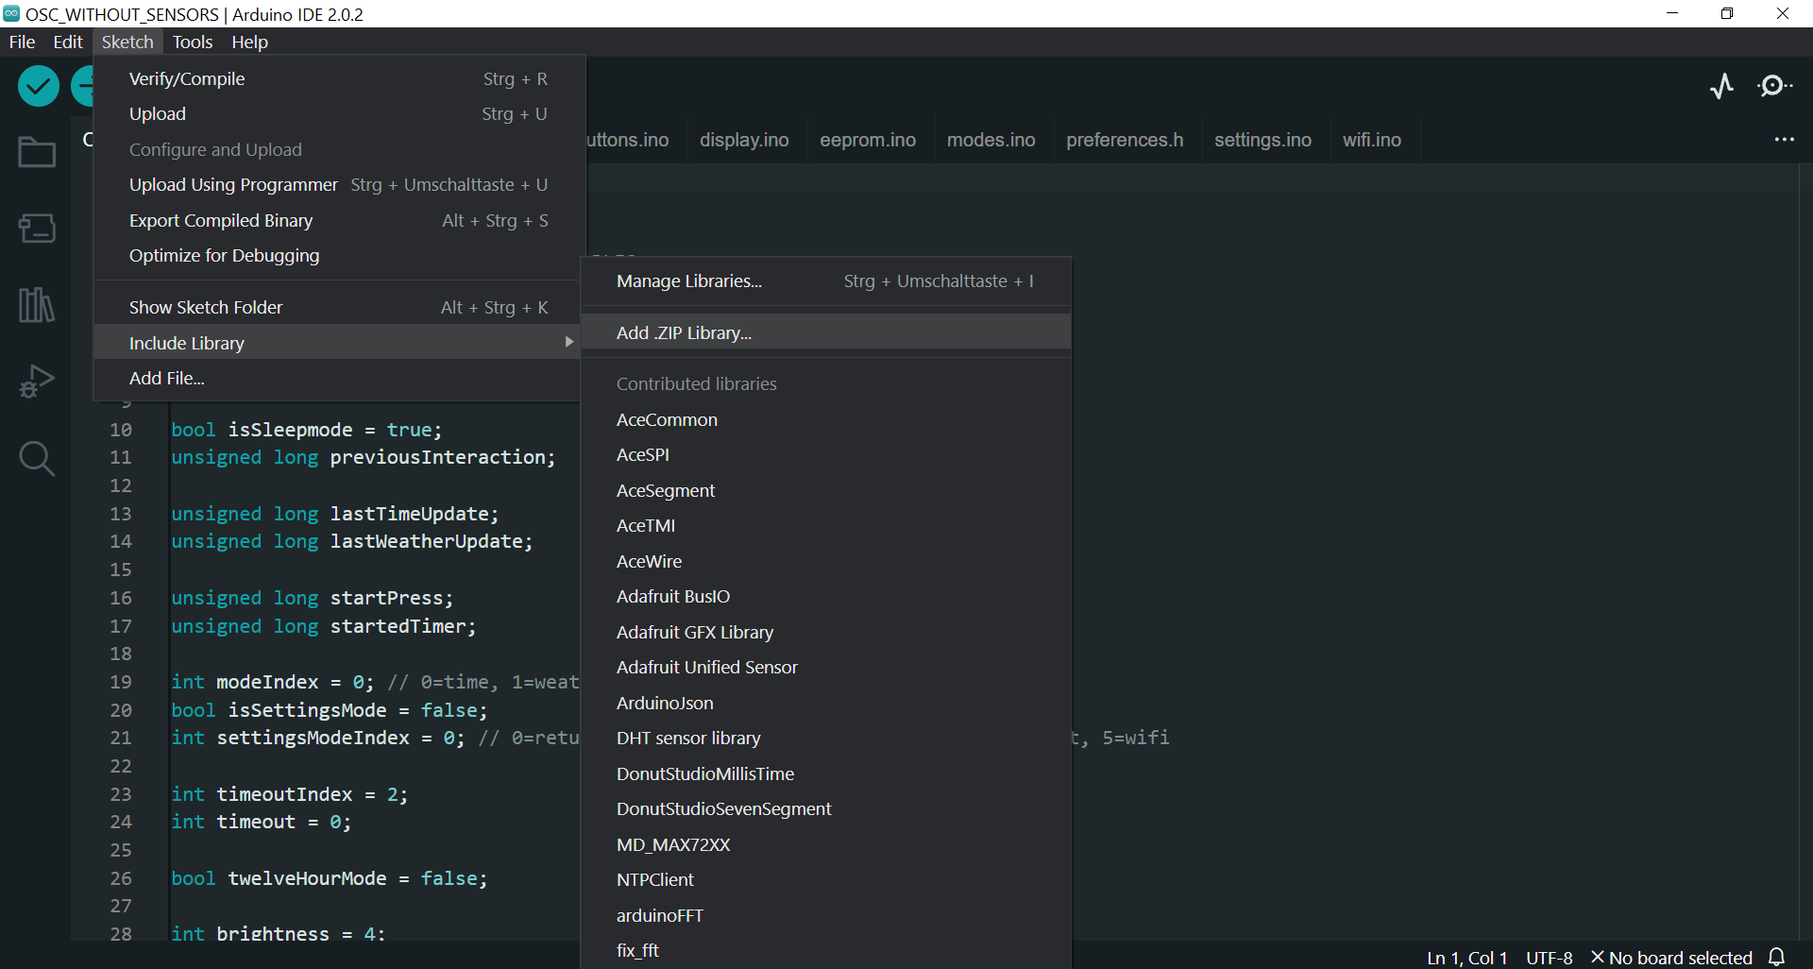Open the Serial Plotter icon
1813x969 pixels.
click(x=1721, y=87)
